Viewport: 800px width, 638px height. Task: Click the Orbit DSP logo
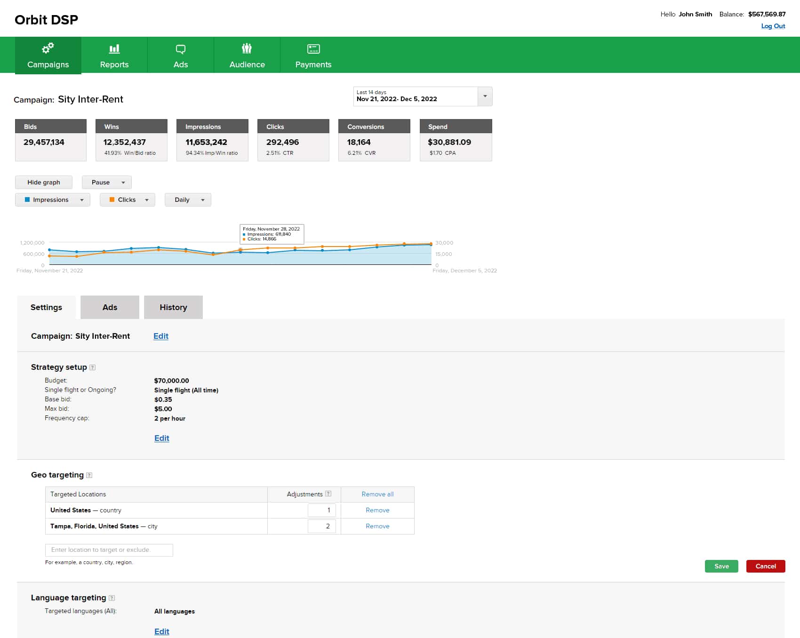[x=47, y=20]
